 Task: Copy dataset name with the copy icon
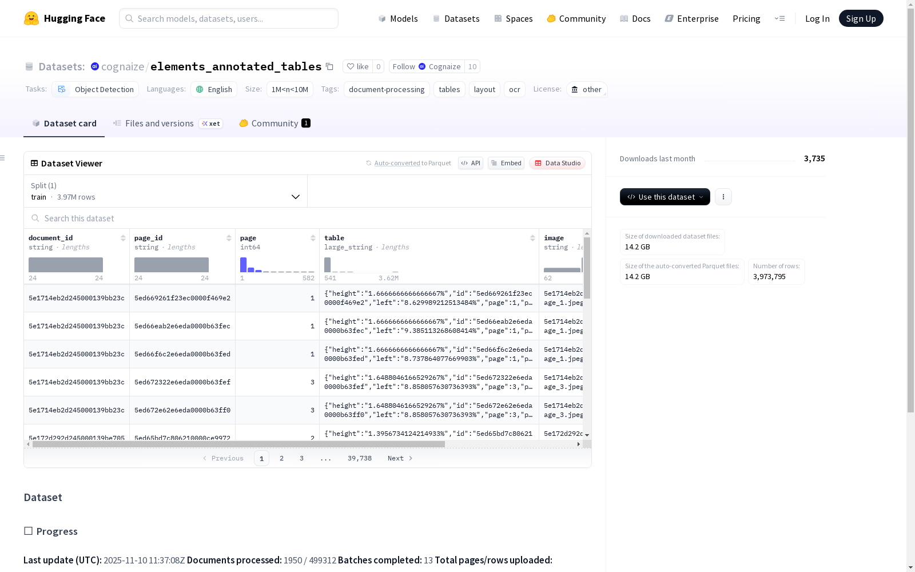point(329,66)
